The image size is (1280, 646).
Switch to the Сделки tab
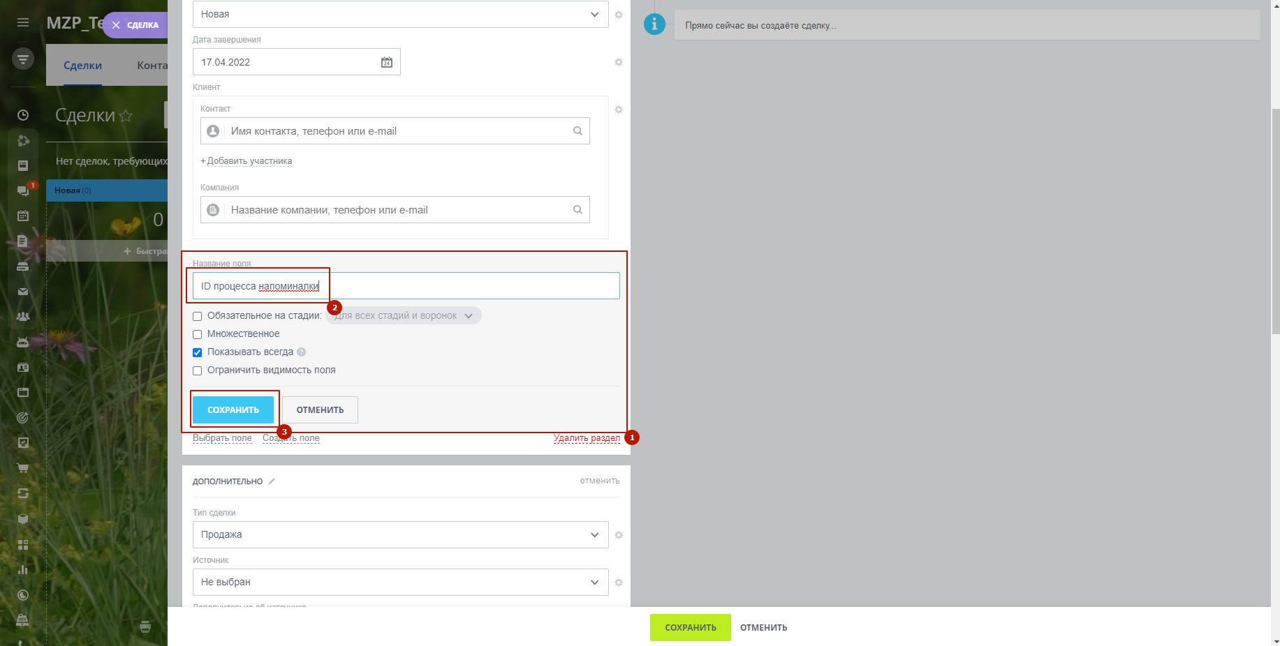[82, 66]
